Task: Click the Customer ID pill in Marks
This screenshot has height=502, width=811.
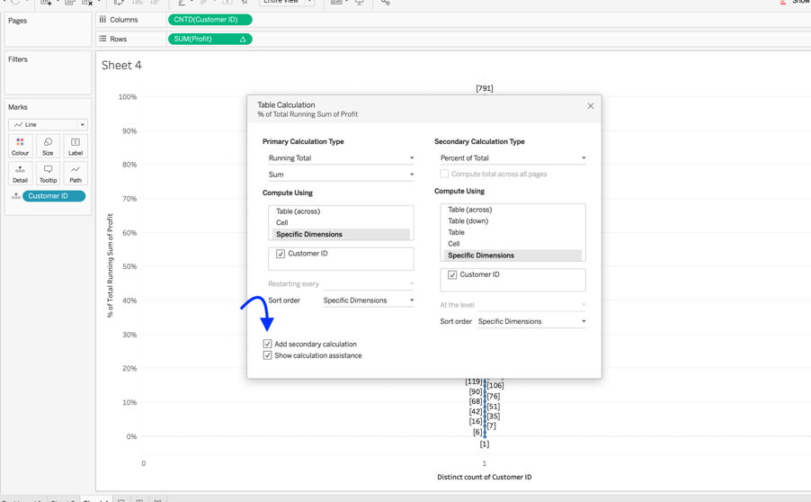Action: point(54,196)
